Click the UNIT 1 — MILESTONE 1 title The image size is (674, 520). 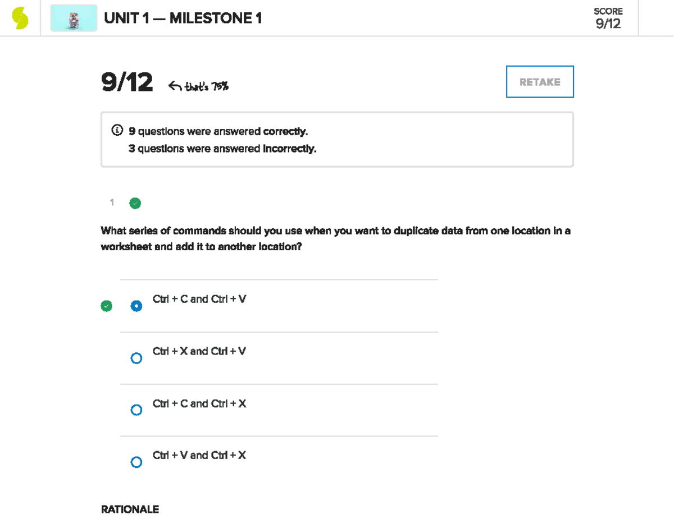(x=183, y=19)
